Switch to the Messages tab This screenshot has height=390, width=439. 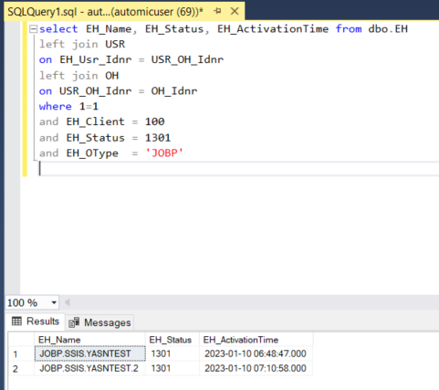click(100, 322)
